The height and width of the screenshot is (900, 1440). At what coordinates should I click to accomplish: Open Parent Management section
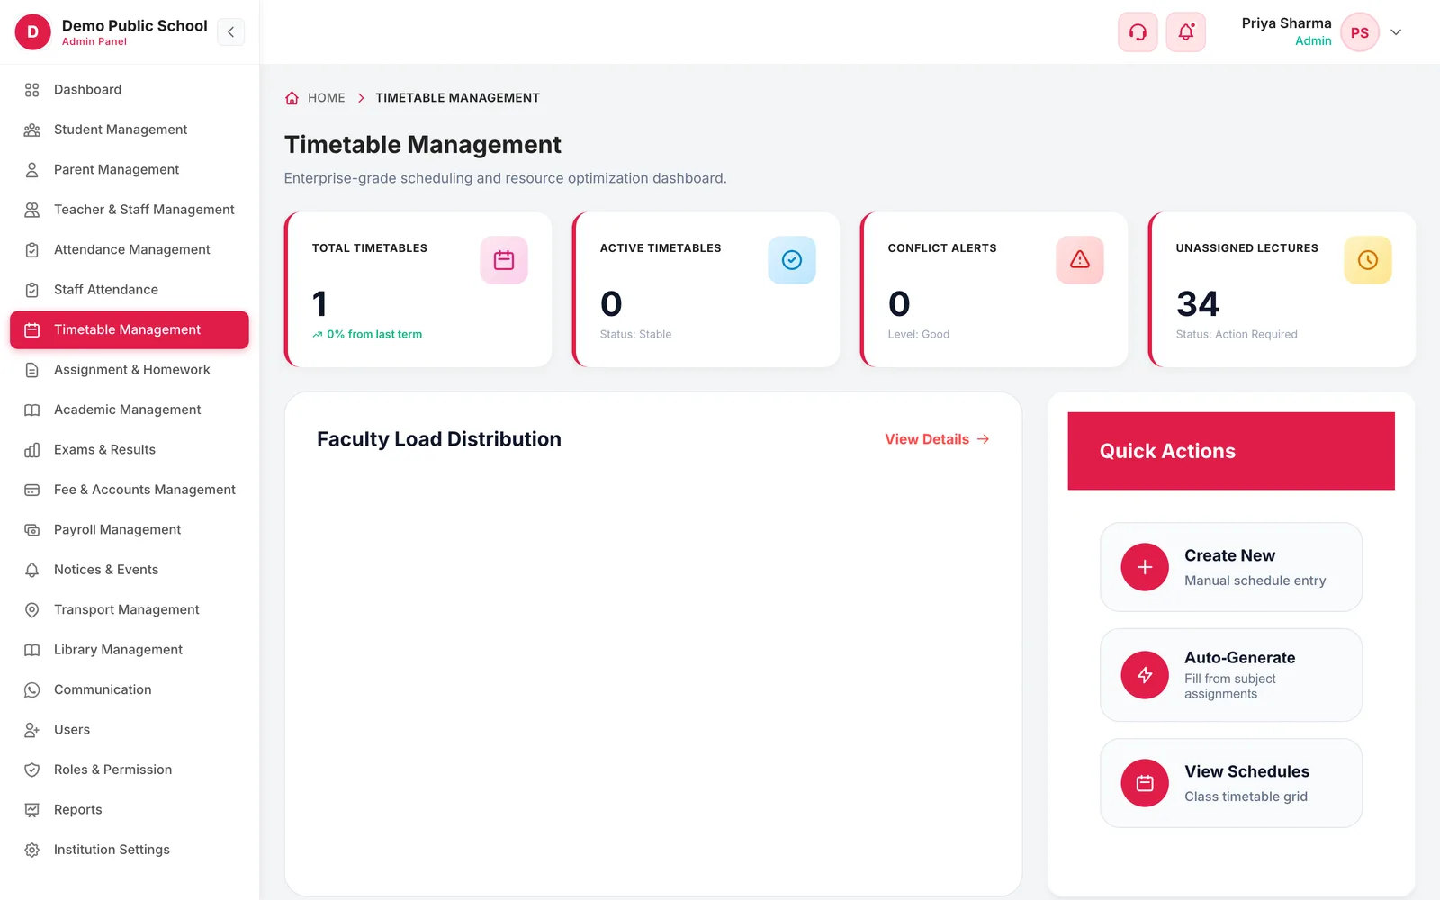point(130,170)
